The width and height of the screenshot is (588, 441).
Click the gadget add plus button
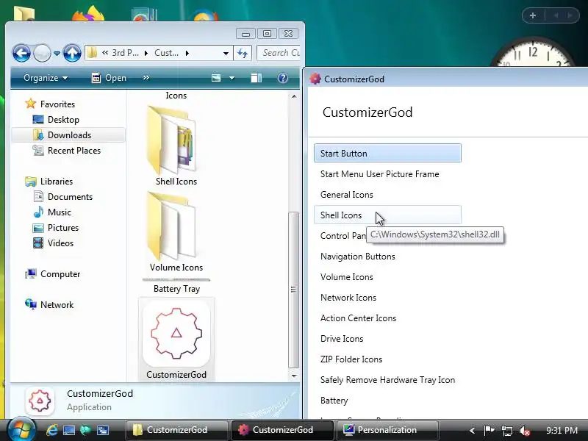(x=533, y=15)
